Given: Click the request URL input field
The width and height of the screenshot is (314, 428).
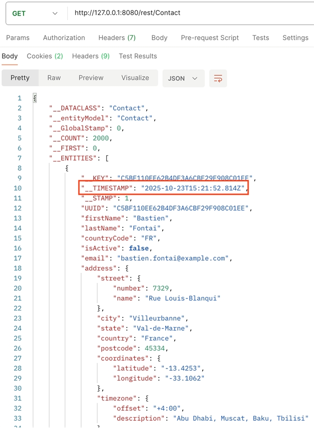Looking at the screenshot, I should [188, 13].
